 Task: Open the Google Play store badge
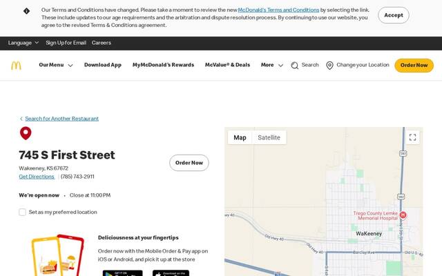pos(123,273)
